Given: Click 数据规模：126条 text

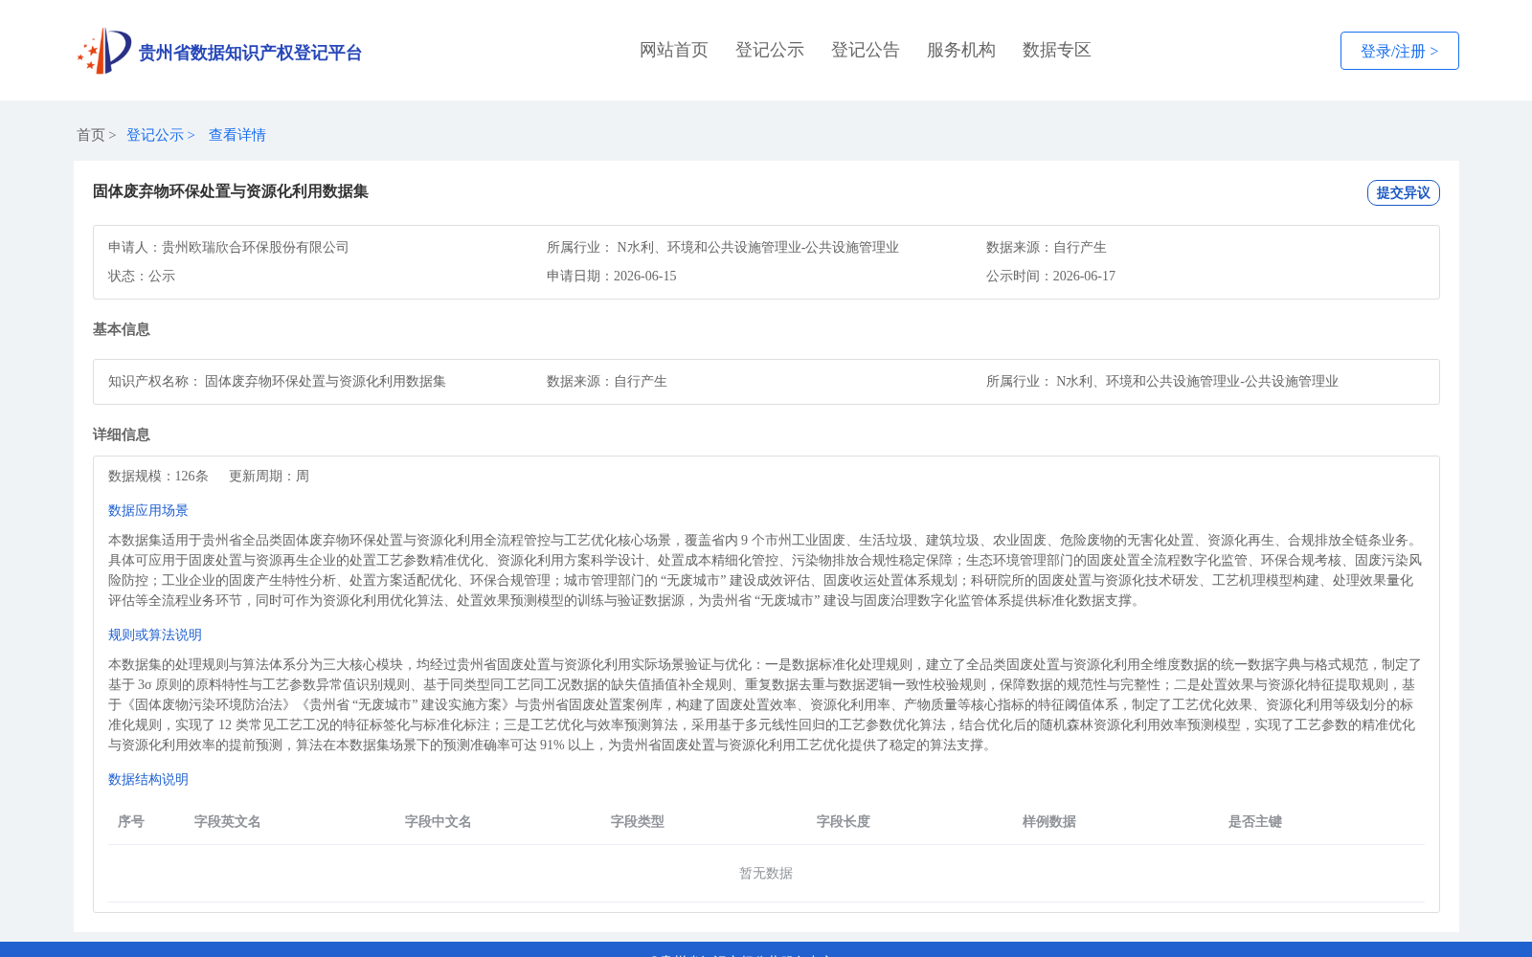Looking at the screenshot, I should coord(158,476).
